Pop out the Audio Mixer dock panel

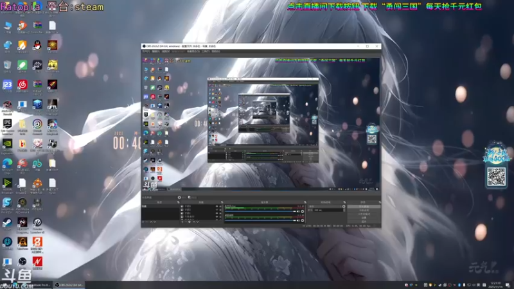point(305,202)
